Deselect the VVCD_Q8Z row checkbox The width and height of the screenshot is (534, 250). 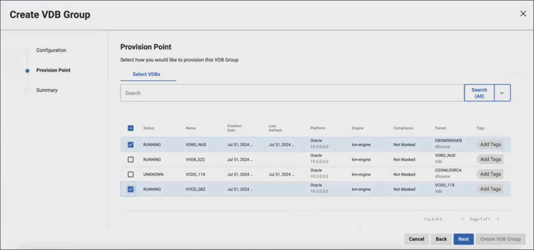pyautogui.click(x=130, y=189)
